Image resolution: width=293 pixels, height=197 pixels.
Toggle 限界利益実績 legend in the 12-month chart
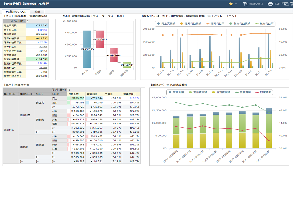pos(191,24)
